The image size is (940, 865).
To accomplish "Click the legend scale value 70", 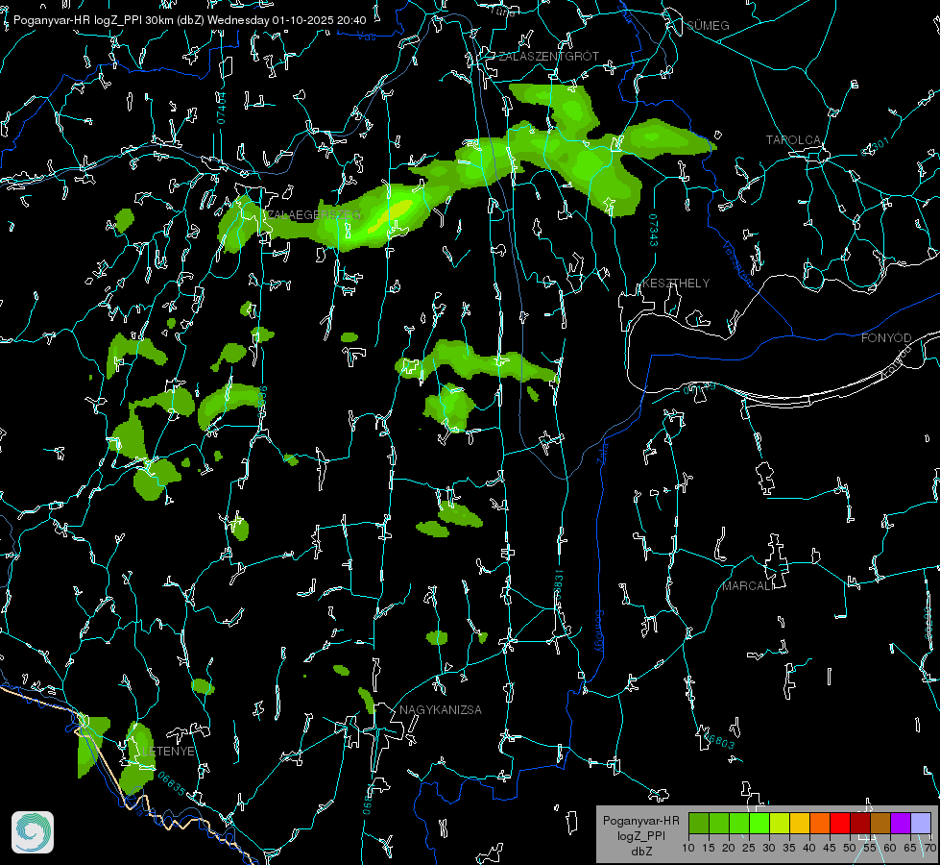I will 929,848.
